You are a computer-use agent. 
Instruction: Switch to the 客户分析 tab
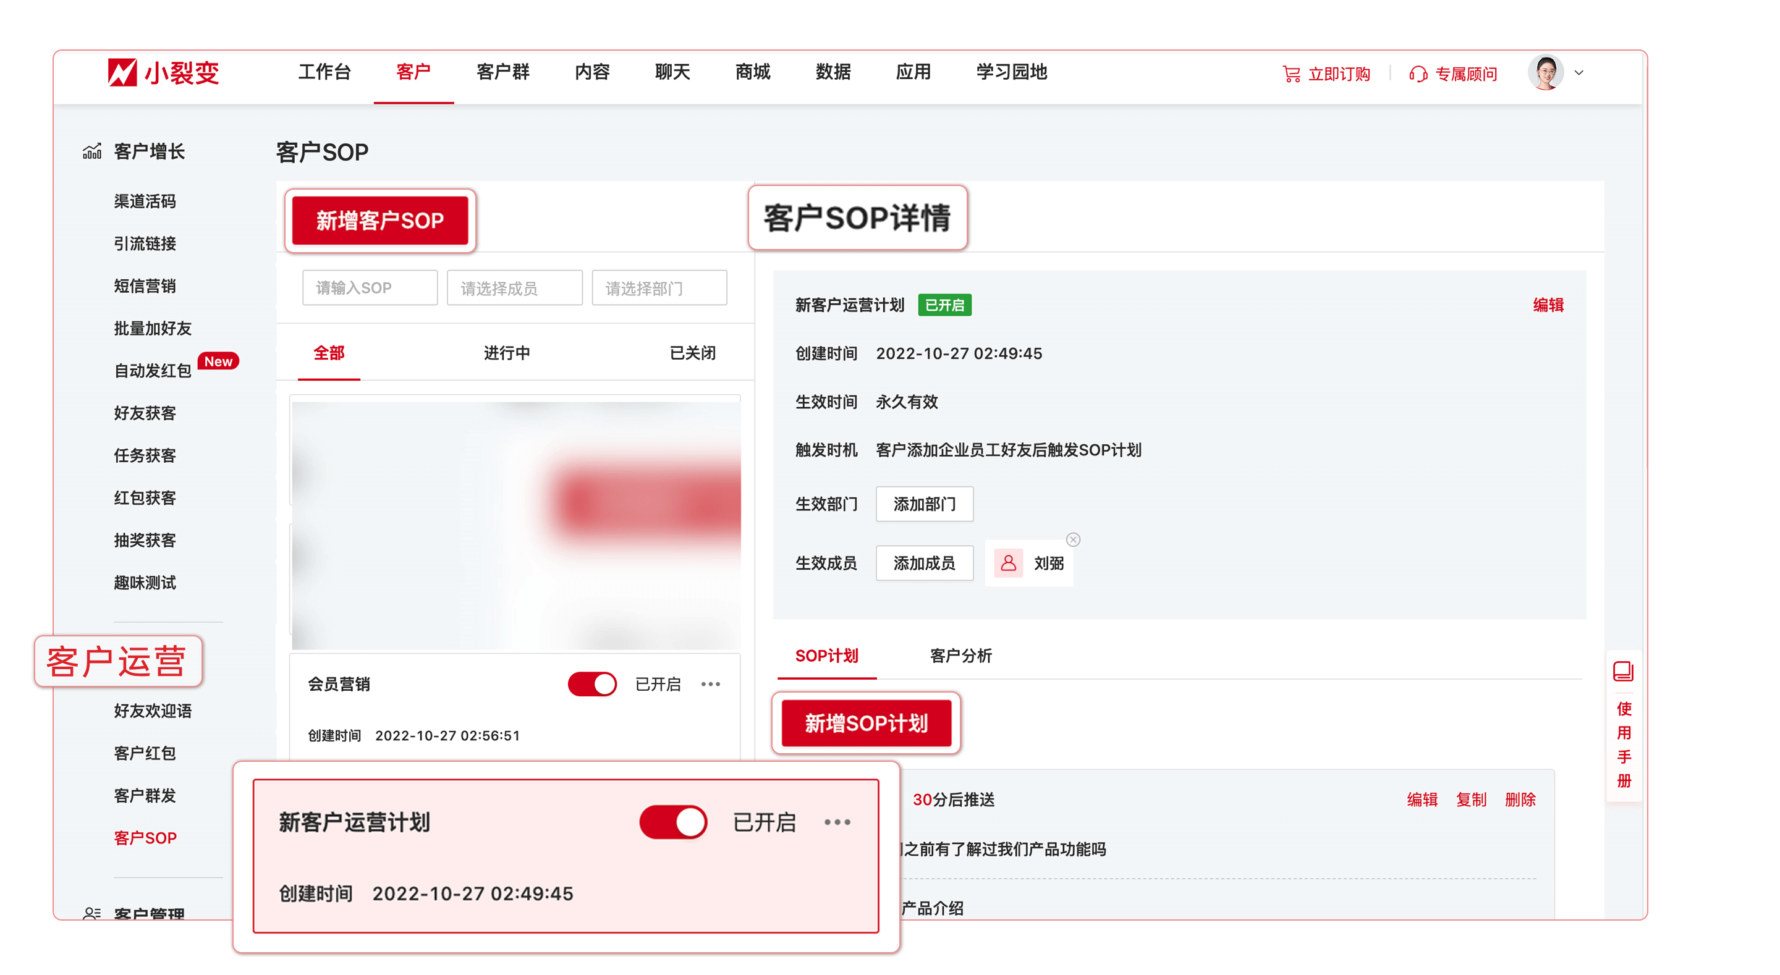[960, 656]
